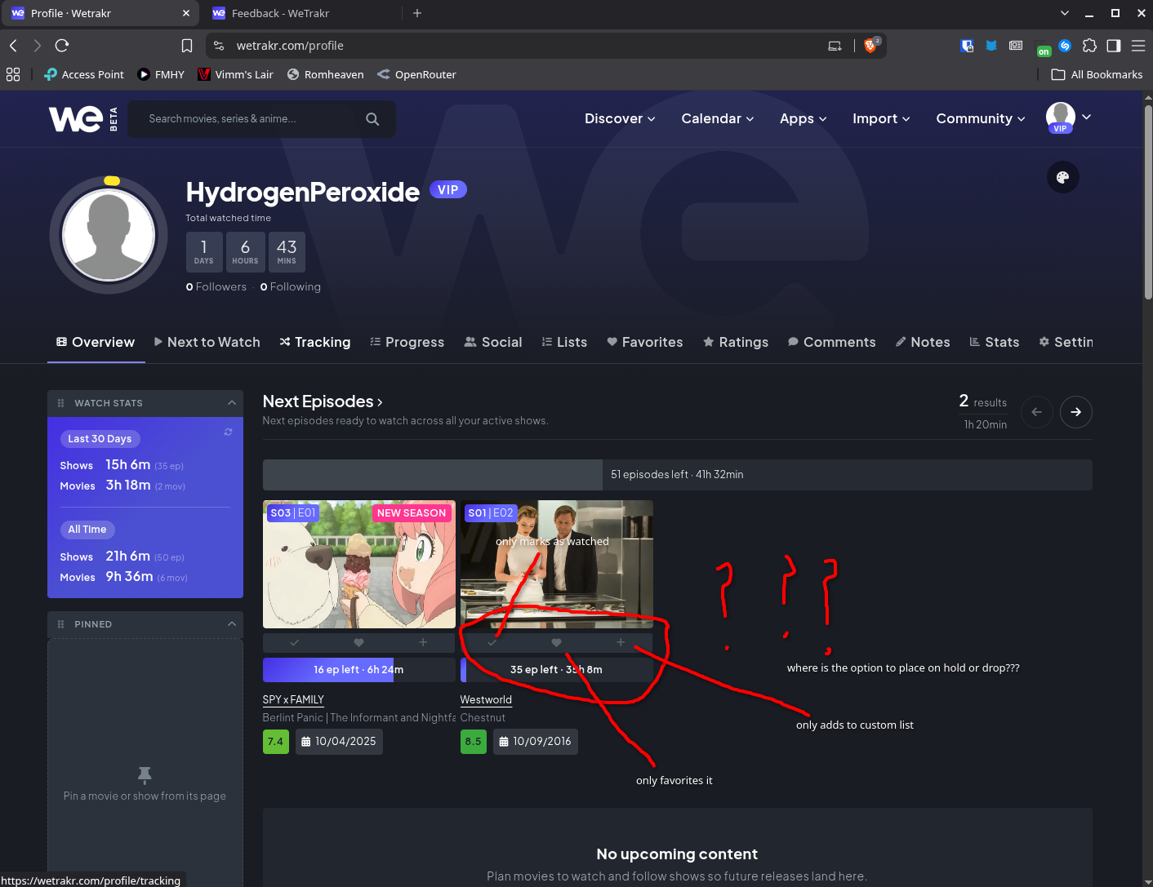1153x887 pixels.
Task: Expand the account menu chevron
Action: pos(1086,118)
